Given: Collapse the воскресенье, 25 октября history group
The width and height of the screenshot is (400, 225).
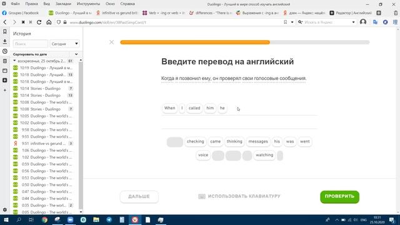Looking at the screenshot, I should point(14,61).
